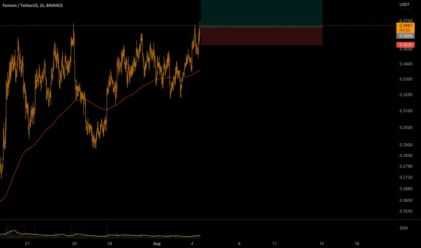Click the 25M volume scale label

pos(403,228)
